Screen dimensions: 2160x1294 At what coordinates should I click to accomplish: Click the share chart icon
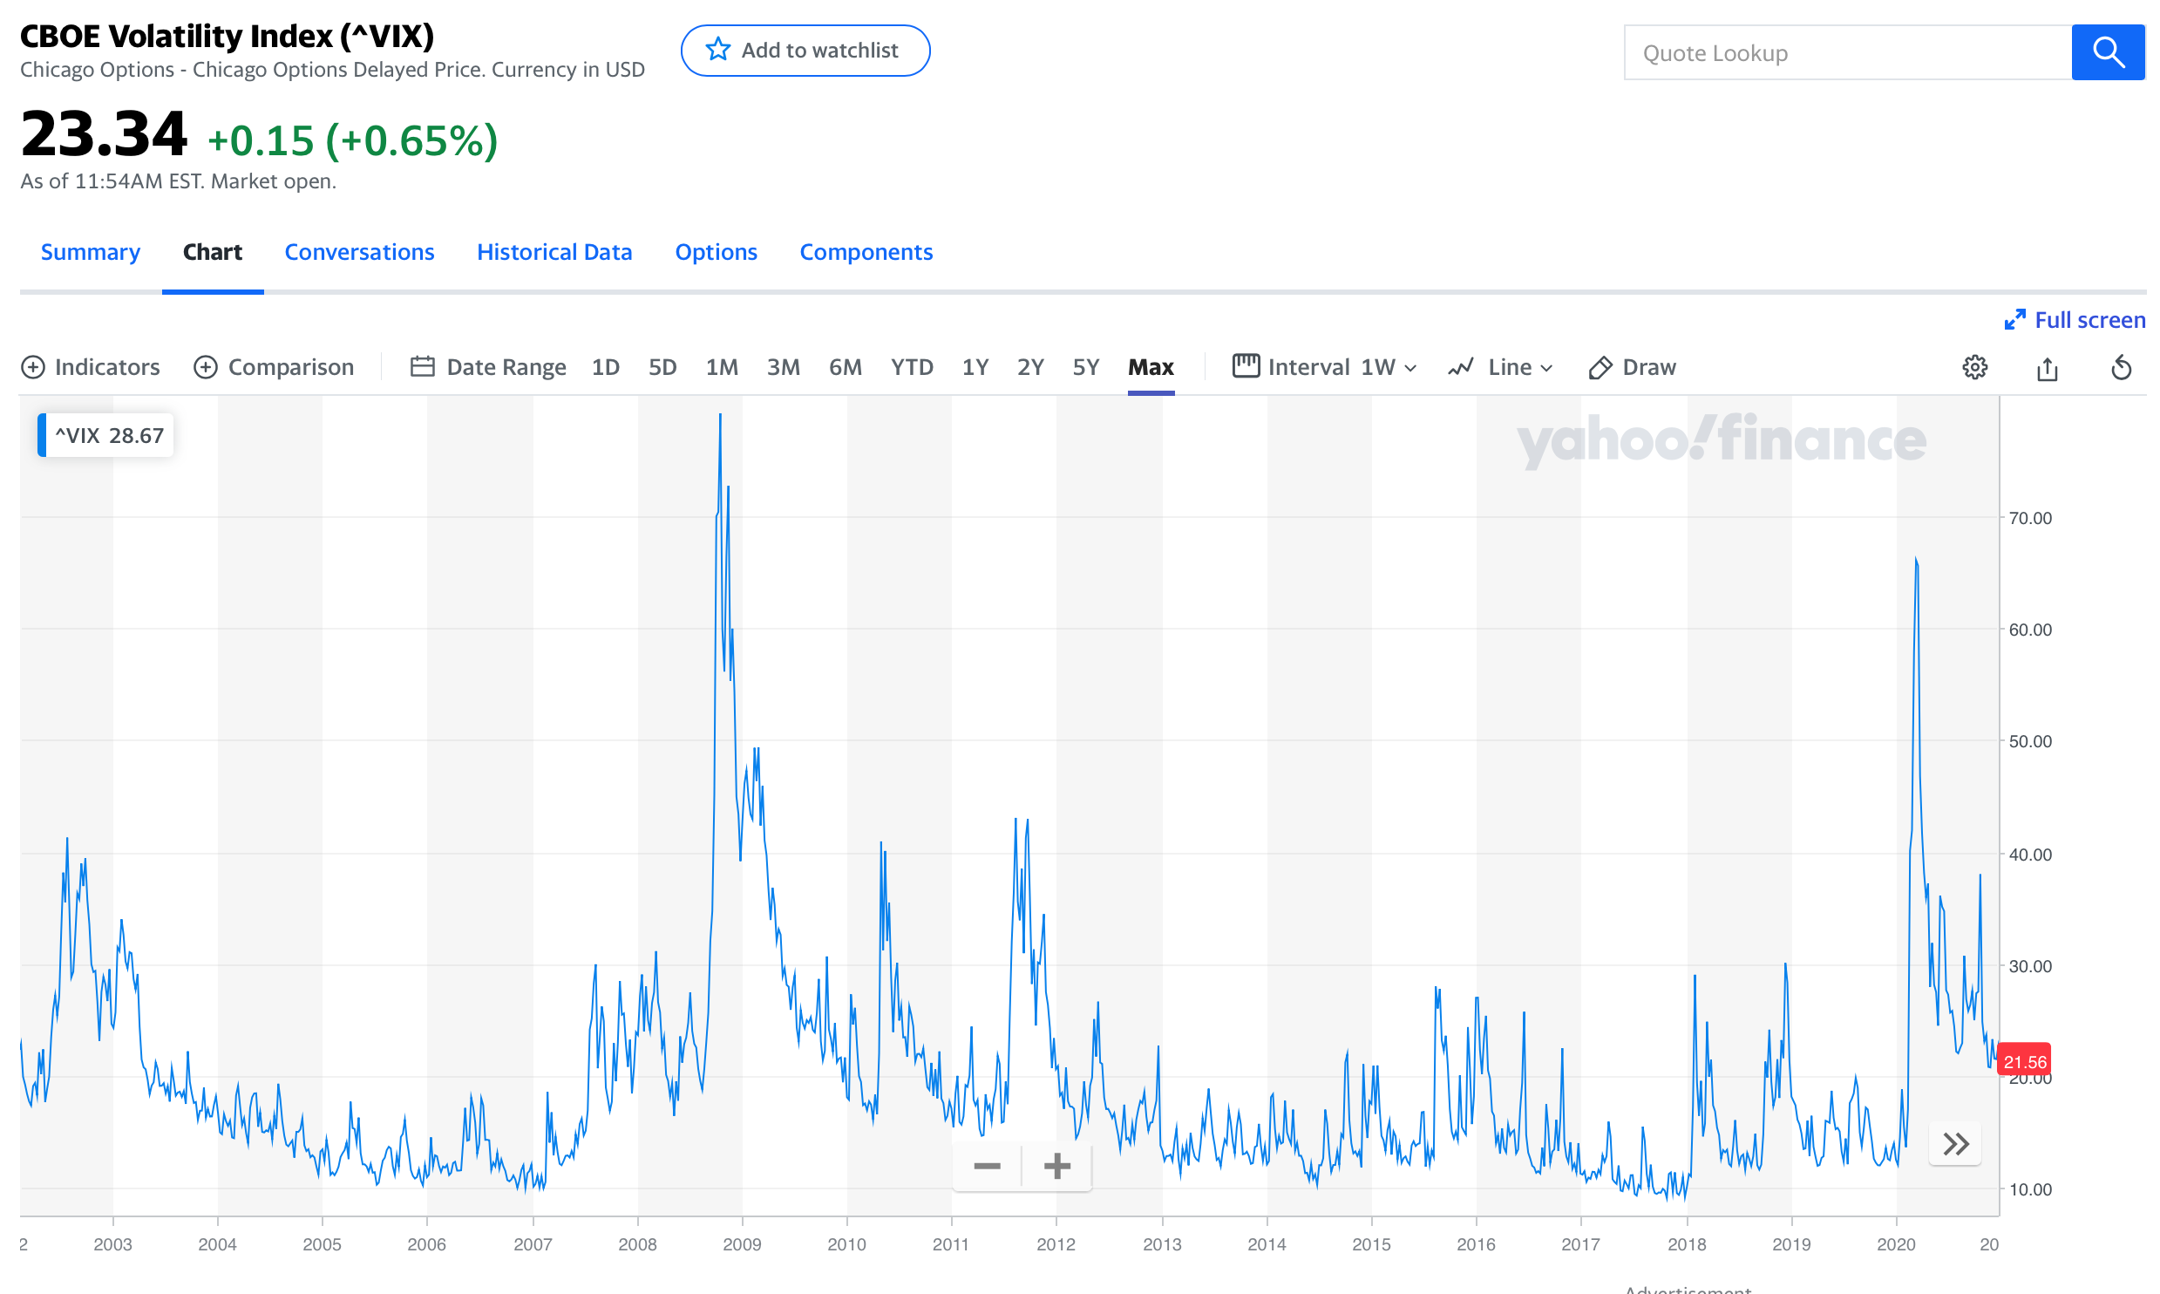2047,369
